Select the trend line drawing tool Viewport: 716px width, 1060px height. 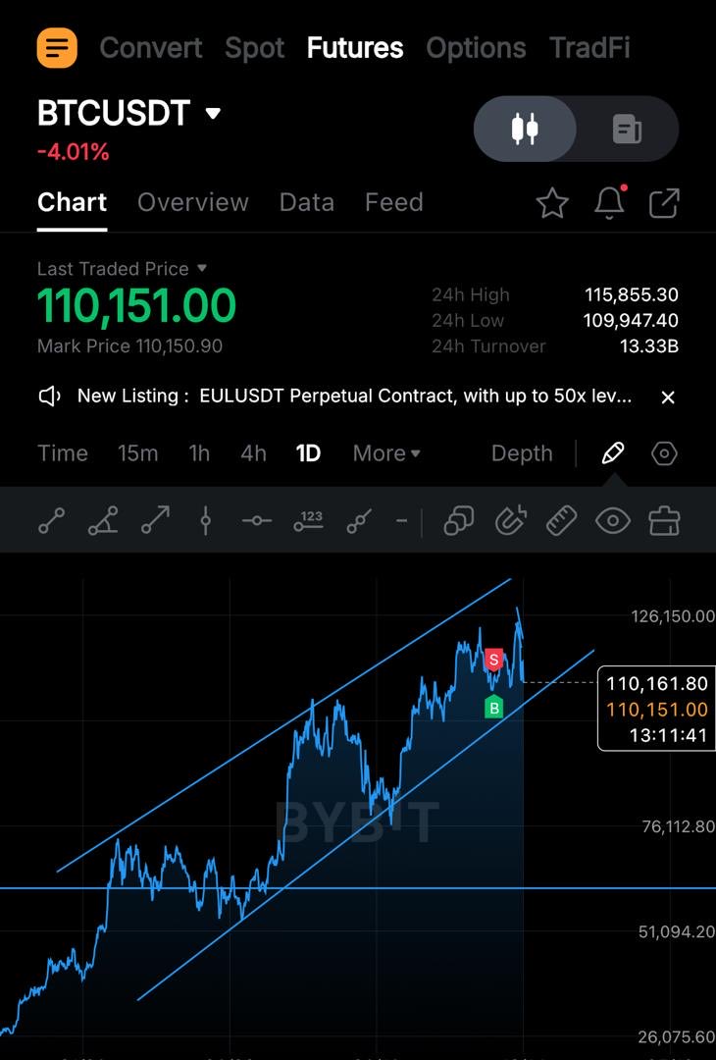pyautogui.click(x=51, y=521)
